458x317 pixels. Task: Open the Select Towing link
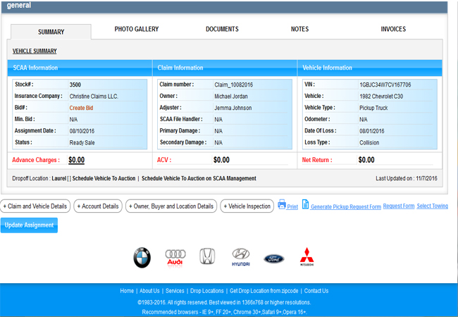(x=432, y=206)
